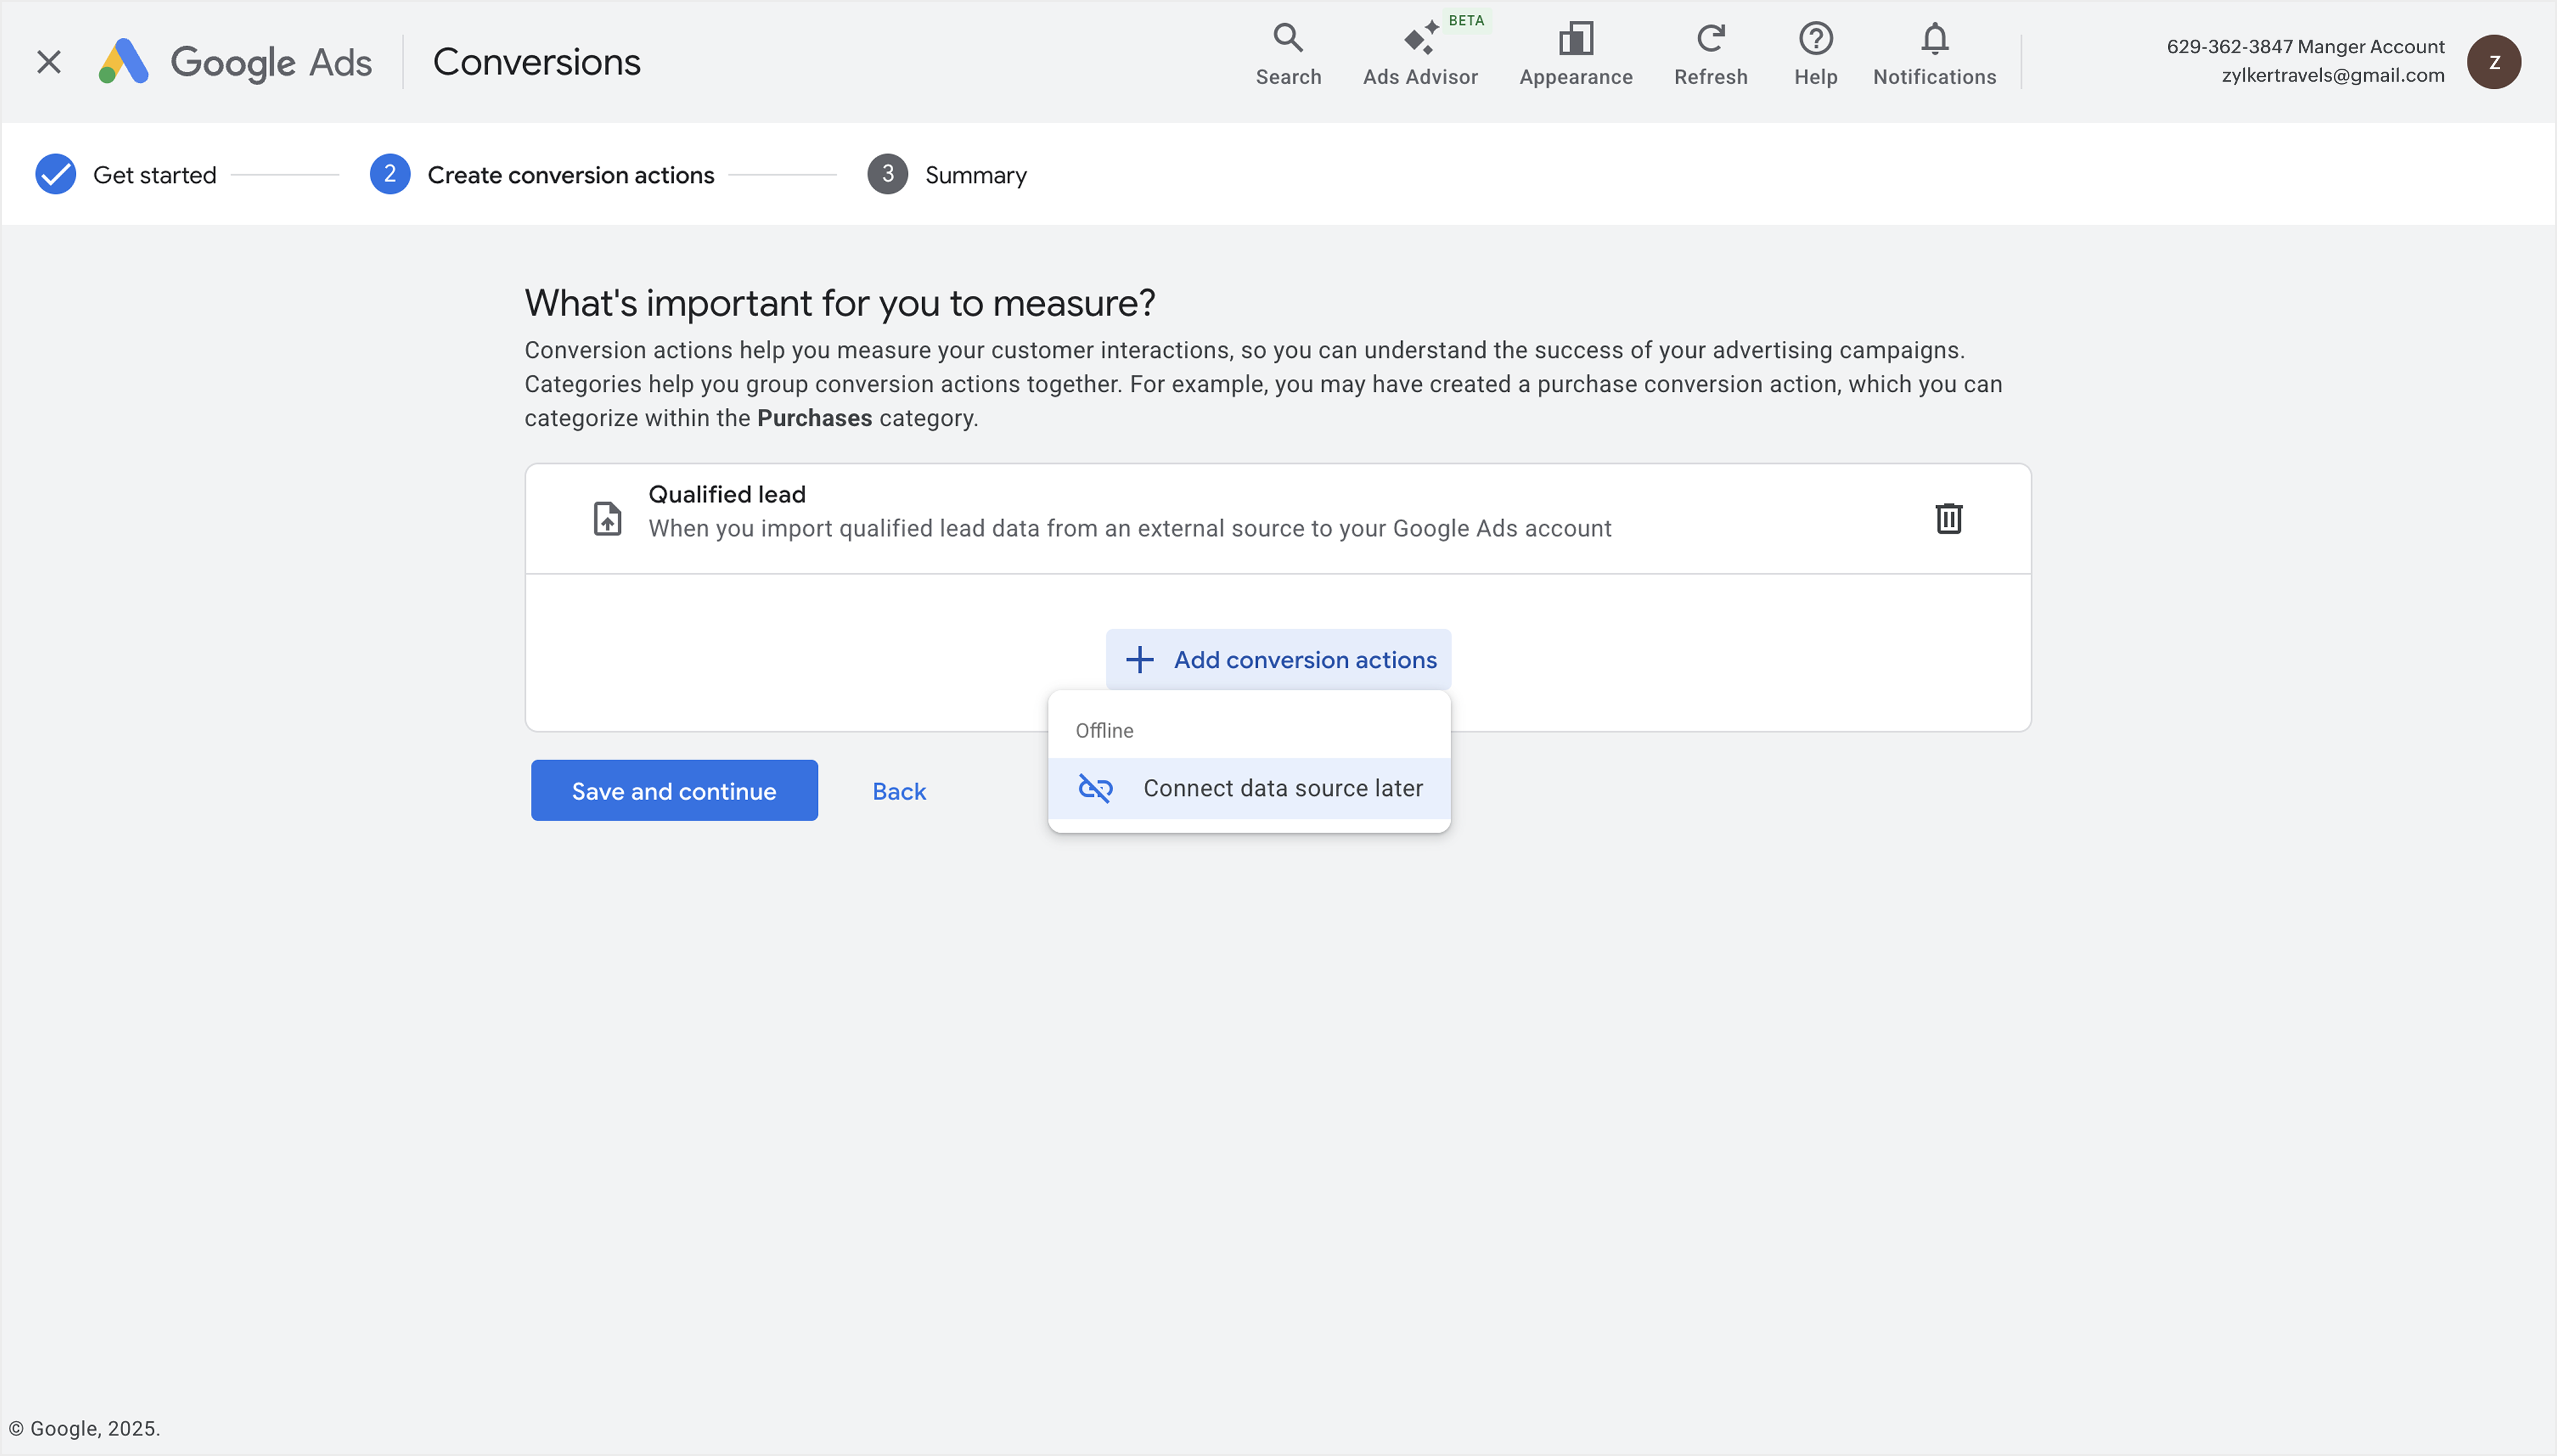Open the Help question mark icon
Viewport: 2557px width, 1456px height.
1815,39
